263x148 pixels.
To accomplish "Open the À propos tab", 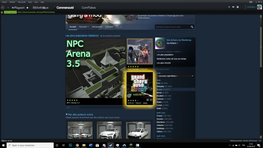I will pos(109,27).
